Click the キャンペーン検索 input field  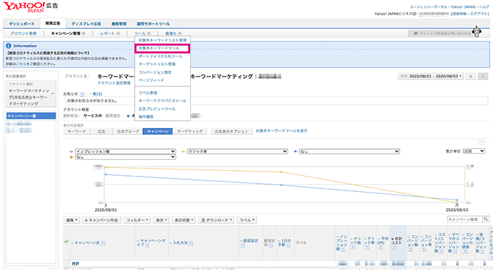pos(465,219)
